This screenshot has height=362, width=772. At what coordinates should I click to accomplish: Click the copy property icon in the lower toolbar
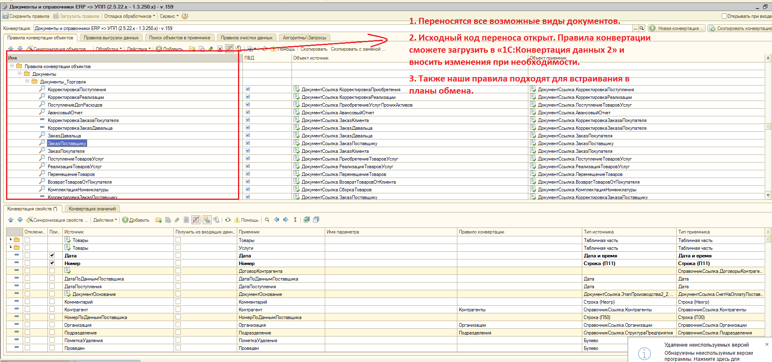coord(168,220)
